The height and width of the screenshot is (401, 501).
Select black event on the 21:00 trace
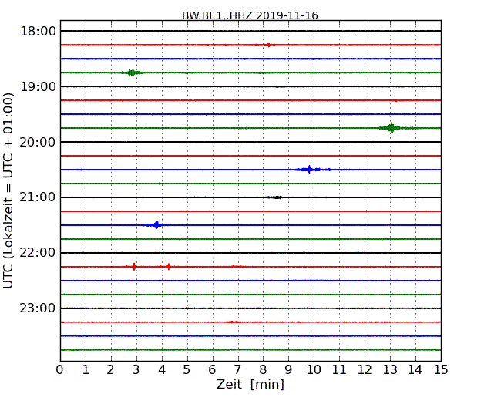tap(277, 197)
